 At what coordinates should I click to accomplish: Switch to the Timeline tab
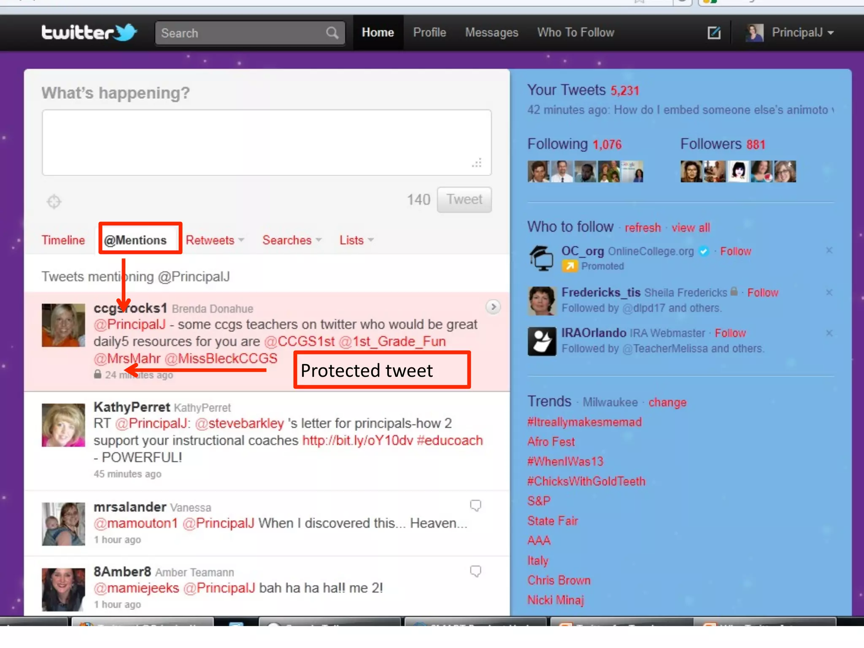coord(63,240)
